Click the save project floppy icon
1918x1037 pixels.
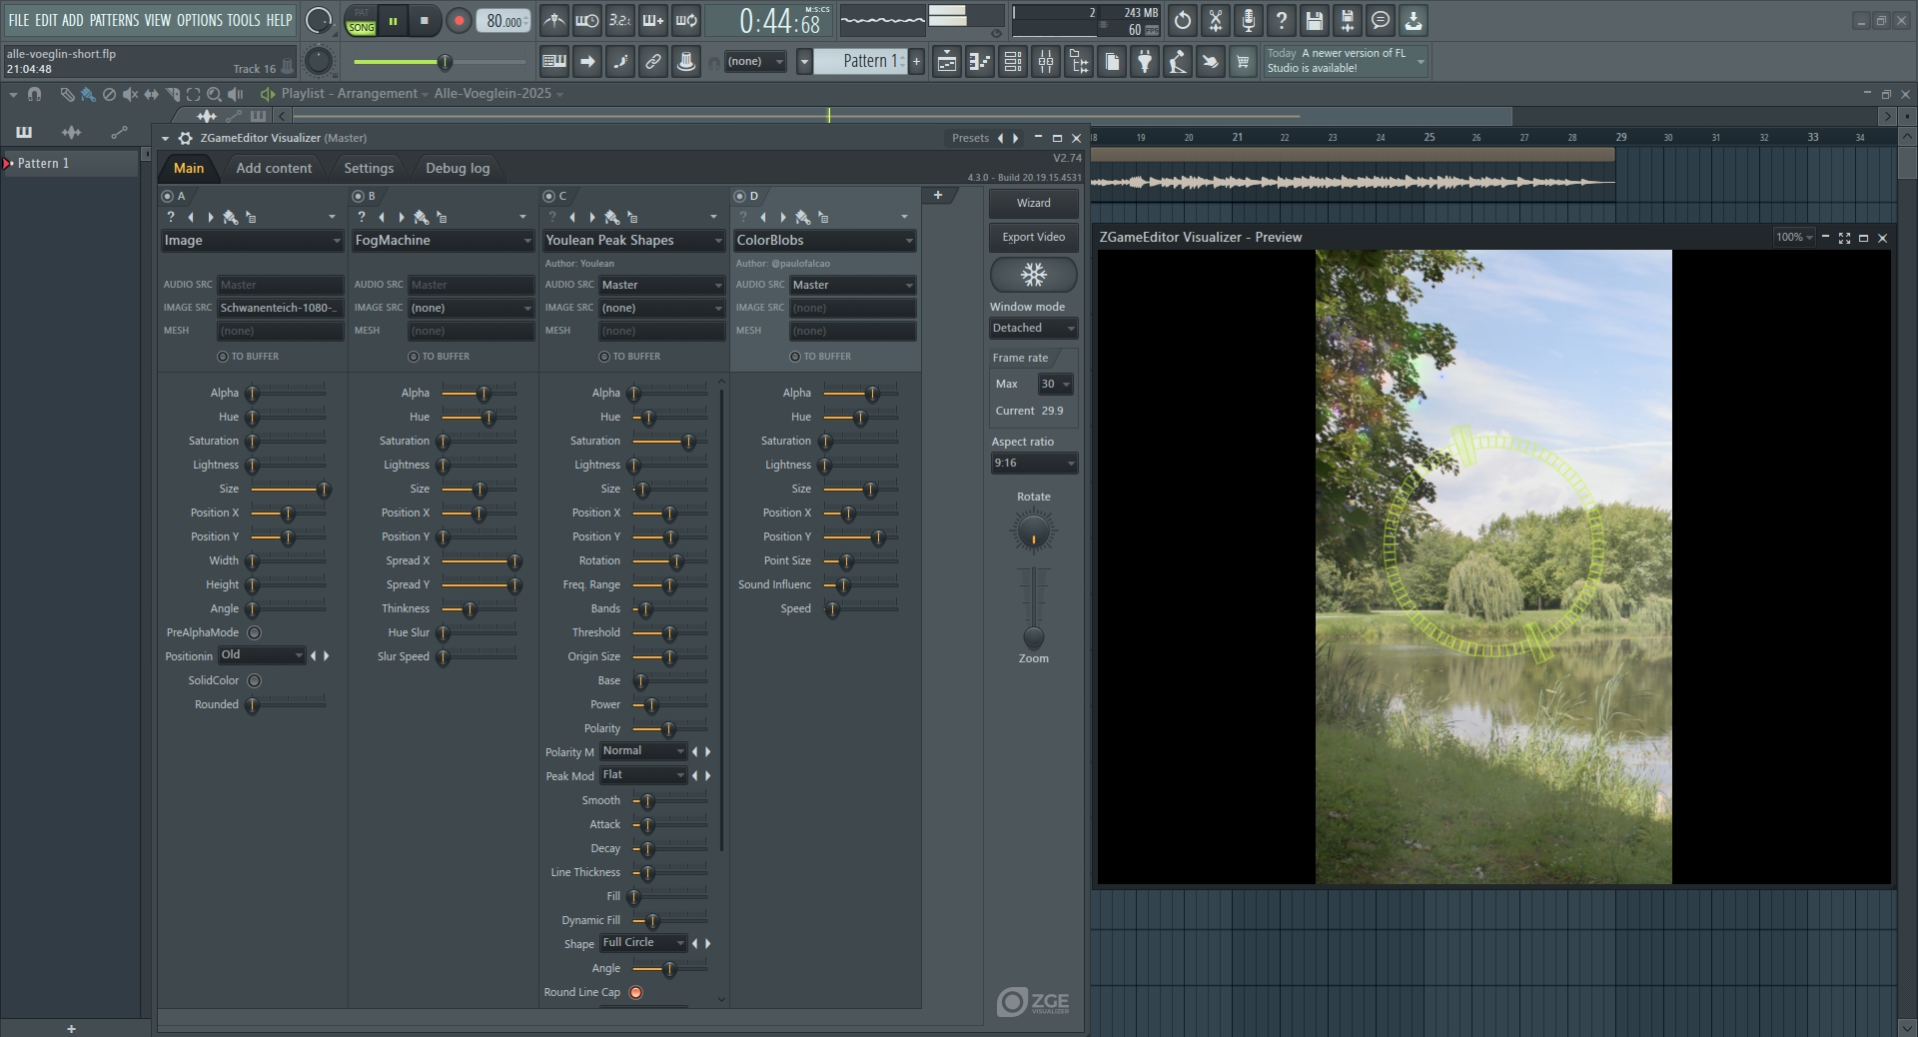1315,20
